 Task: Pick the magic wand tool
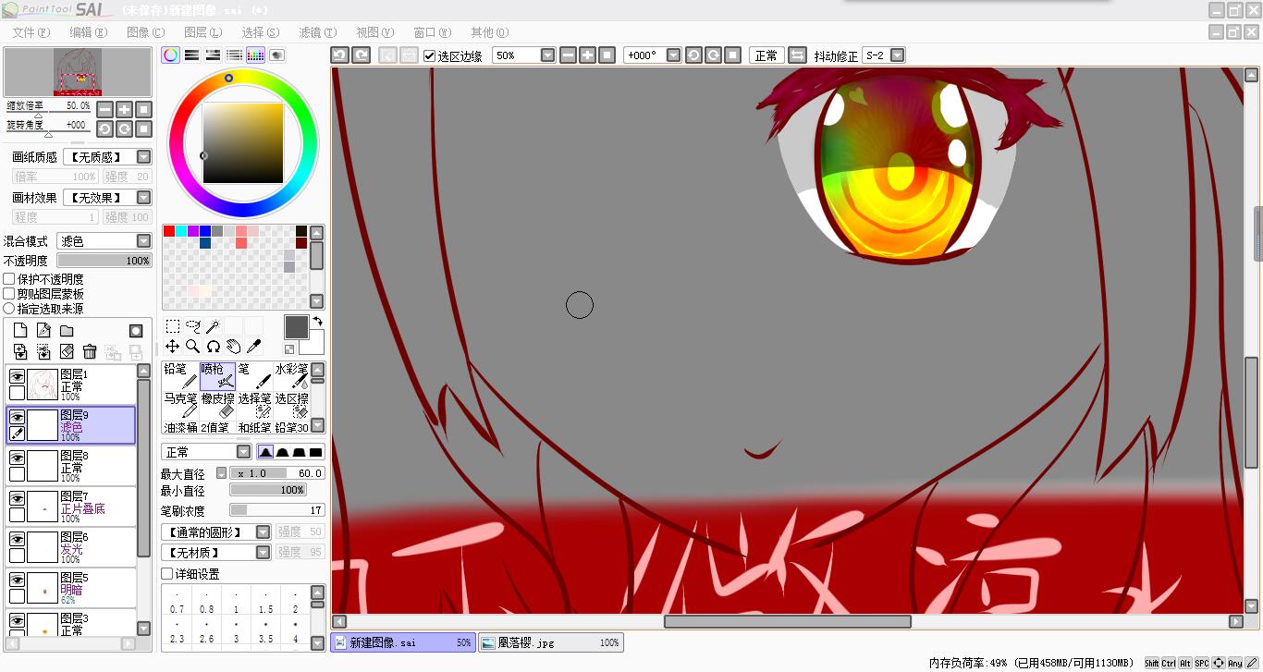tap(214, 326)
